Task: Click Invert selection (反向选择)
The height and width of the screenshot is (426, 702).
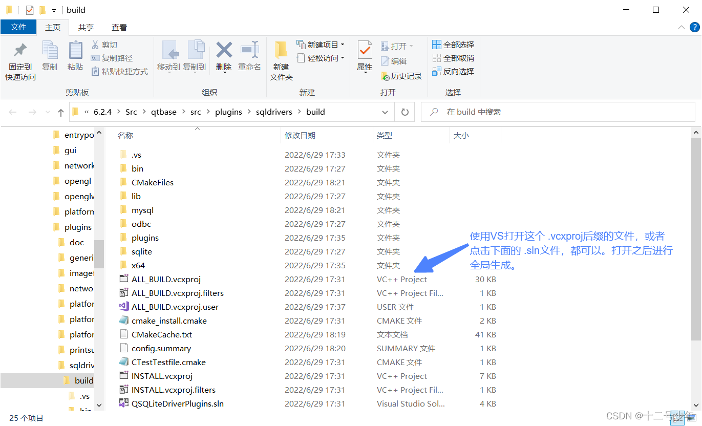Action: coord(453,72)
